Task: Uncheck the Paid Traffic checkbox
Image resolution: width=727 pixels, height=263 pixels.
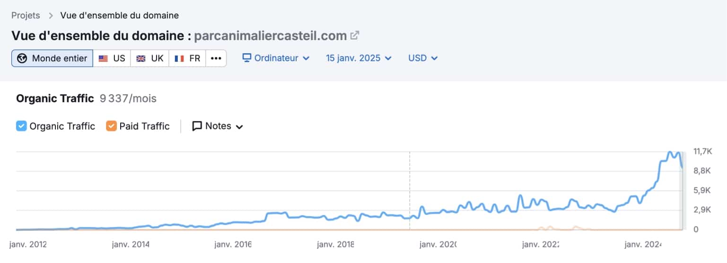Action: tap(111, 126)
